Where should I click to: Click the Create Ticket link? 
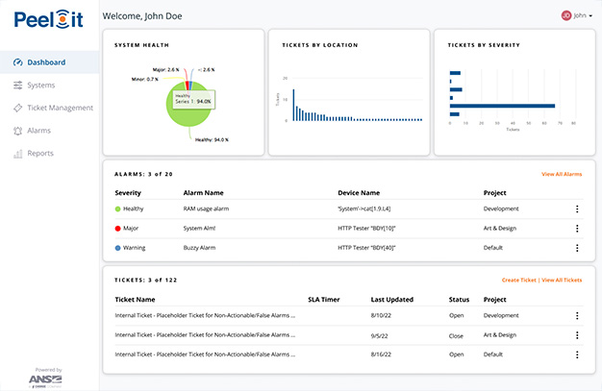pyautogui.click(x=518, y=280)
